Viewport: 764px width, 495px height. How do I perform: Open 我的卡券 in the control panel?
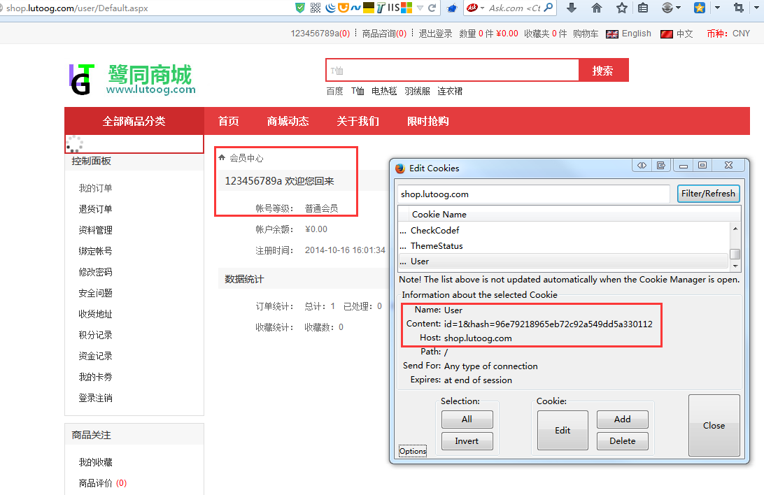95,377
